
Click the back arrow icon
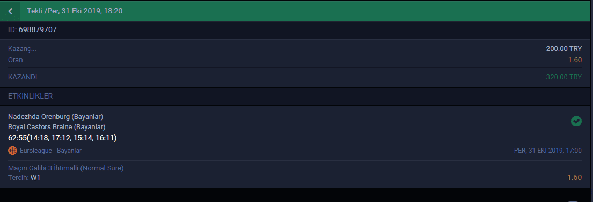click(10, 11)
